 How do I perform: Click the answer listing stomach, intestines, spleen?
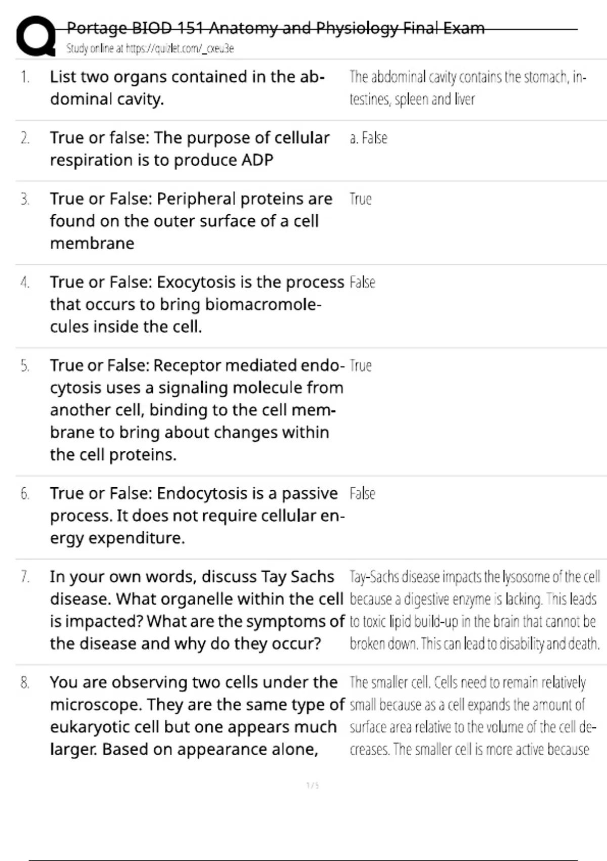coord(467,88)
